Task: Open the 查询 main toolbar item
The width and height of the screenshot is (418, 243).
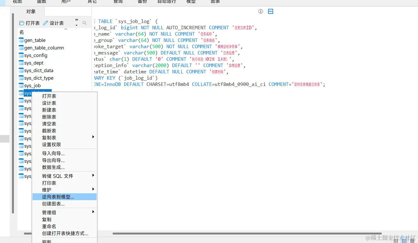Action: [118, 2]
